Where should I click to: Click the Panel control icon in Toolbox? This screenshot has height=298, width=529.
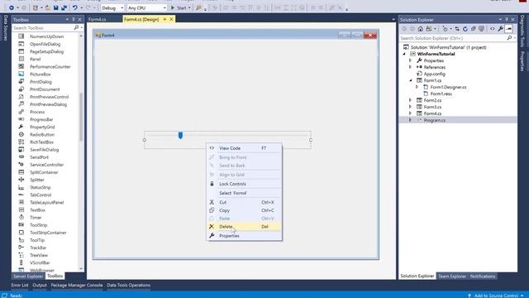click(x=21, y=59)
